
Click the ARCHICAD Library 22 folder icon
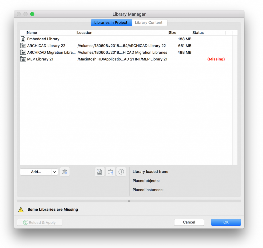(x=23, y=46)
